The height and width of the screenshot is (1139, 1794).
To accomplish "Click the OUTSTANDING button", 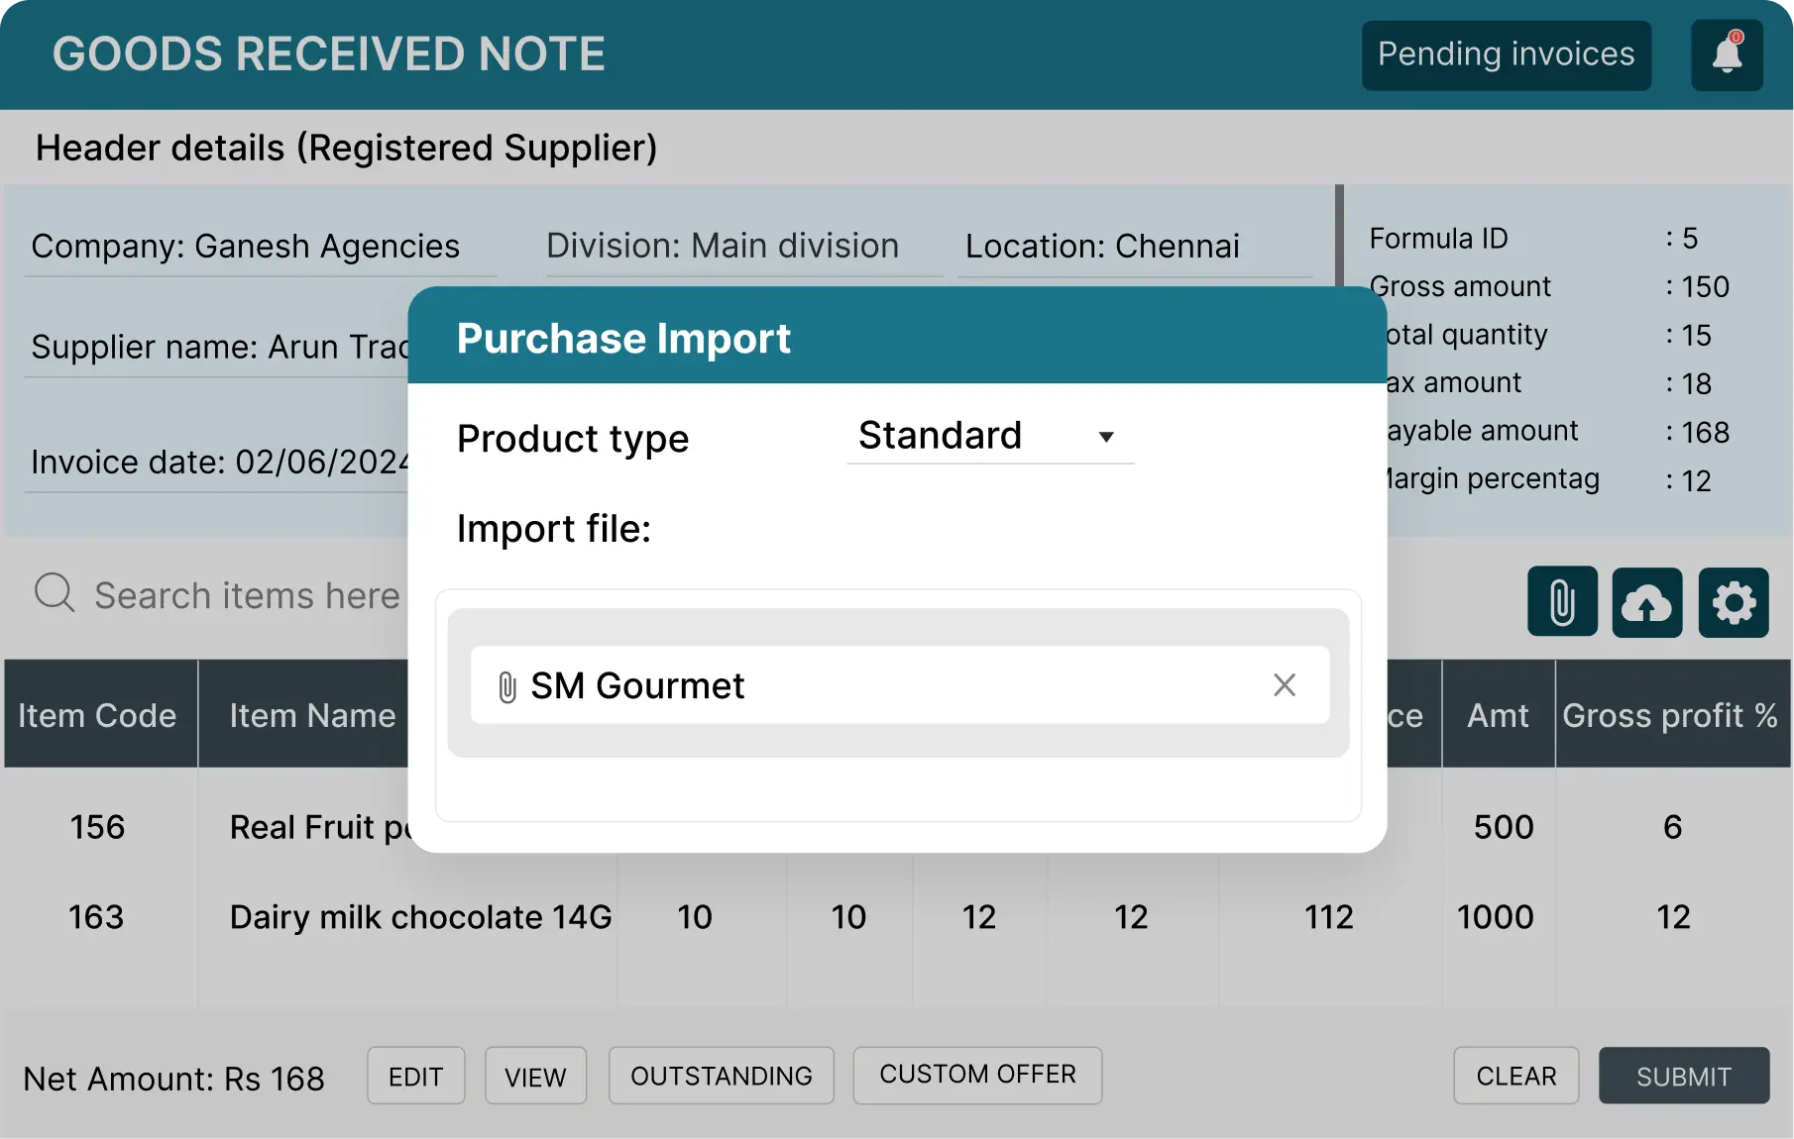I will pyautogui.click(x=721, y=1076).
